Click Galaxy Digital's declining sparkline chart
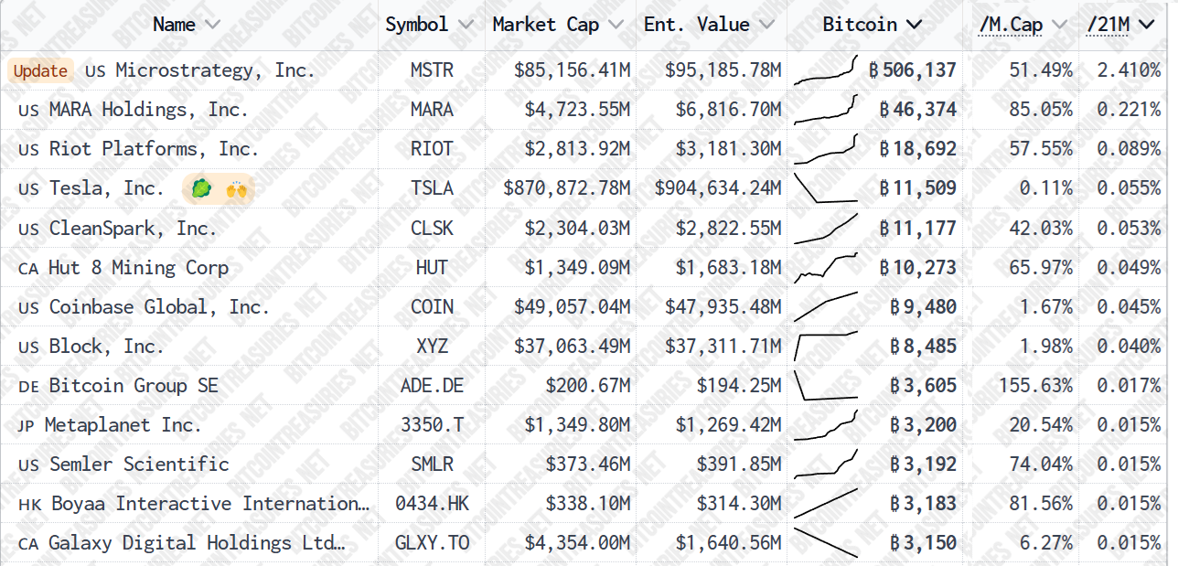 (826, 542)
